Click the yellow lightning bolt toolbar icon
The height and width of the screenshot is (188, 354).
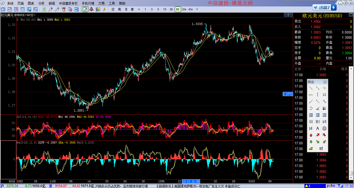tap(104, 9)
